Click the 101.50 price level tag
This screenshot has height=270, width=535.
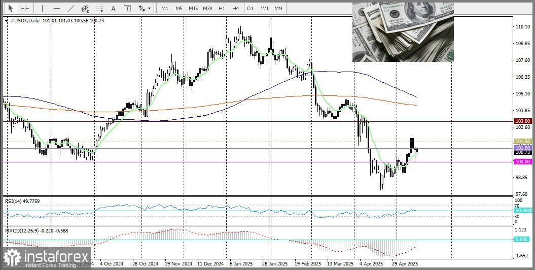pos(523,141)
